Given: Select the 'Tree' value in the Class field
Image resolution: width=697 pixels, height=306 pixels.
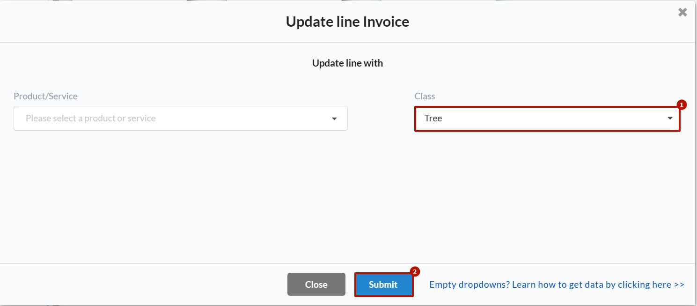Looking at the screenshot, I should 433,119.
